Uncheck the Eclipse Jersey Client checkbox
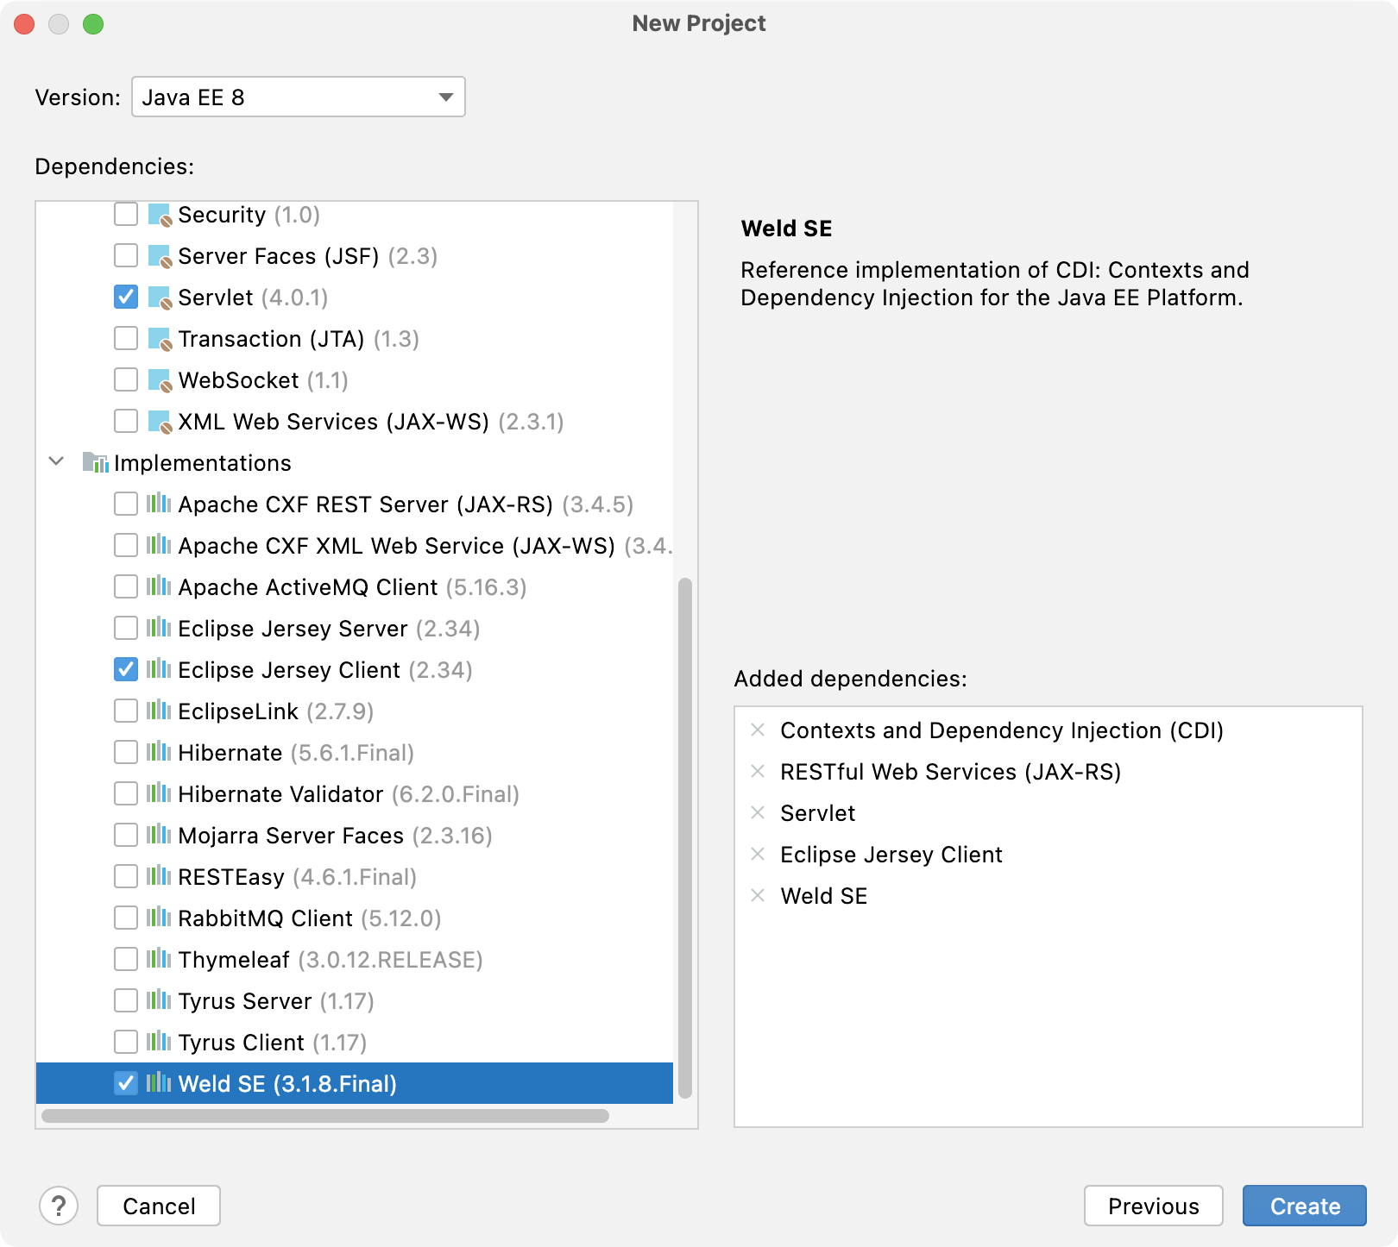The image size is (1398, 1247). coord(126,669)
